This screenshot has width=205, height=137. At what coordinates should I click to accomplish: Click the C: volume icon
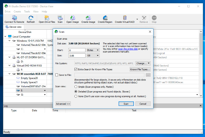tap(18, 49)
